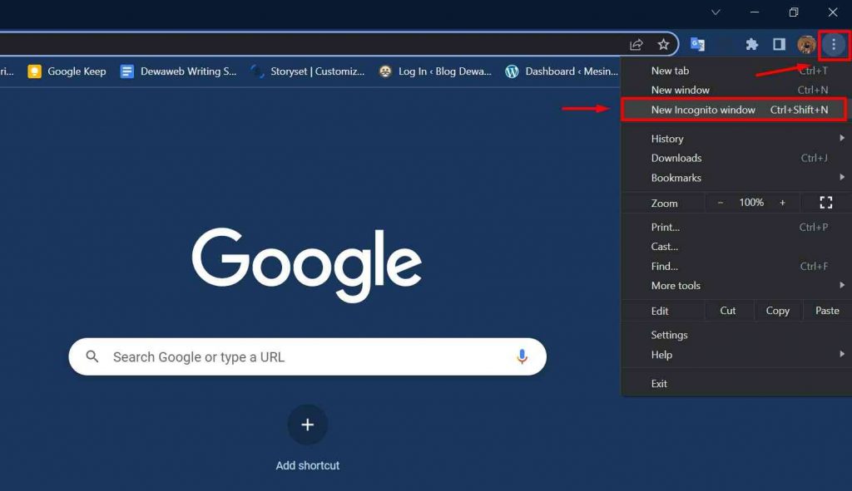Open the Chrome three-dot menu button
The height and width of the screenshot is (491, 852).
point(834,45)
